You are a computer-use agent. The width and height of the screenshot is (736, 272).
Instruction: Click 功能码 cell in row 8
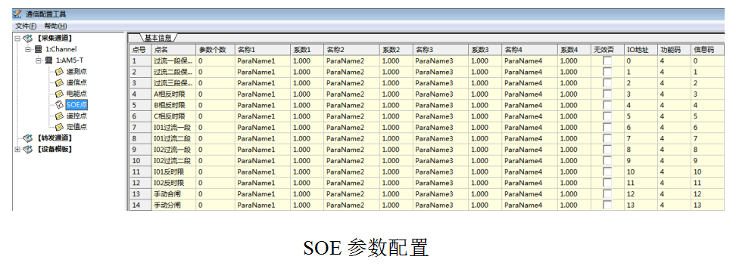point(674,138)
